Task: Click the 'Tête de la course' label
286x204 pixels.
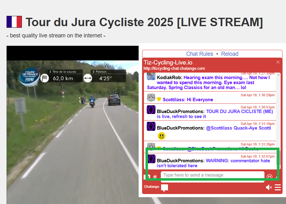Action: coord(64,72)
